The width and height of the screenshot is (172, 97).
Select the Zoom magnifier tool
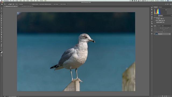[1, 47]
